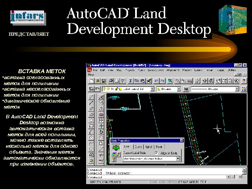Click the pencil edit icon in Style Properties
Screen dimensions: 252x189
click(118, 154)
